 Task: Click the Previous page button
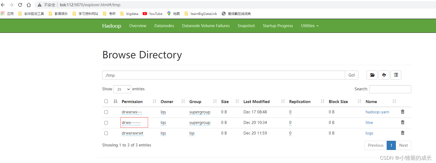(x=376, y=145)
